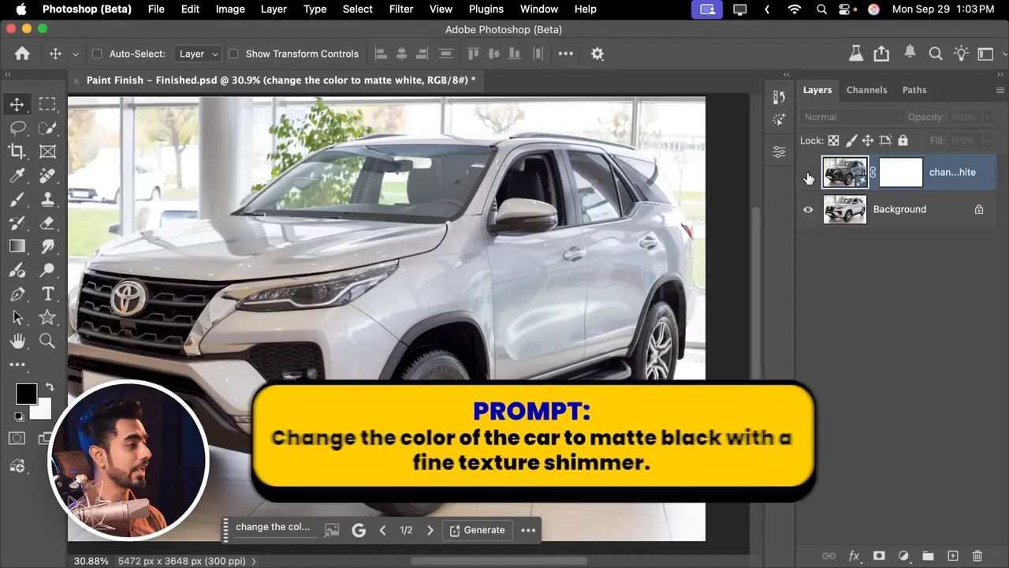The image size is (1009, 568).
Task: Open the Filter menu
Action: (401, 9)
